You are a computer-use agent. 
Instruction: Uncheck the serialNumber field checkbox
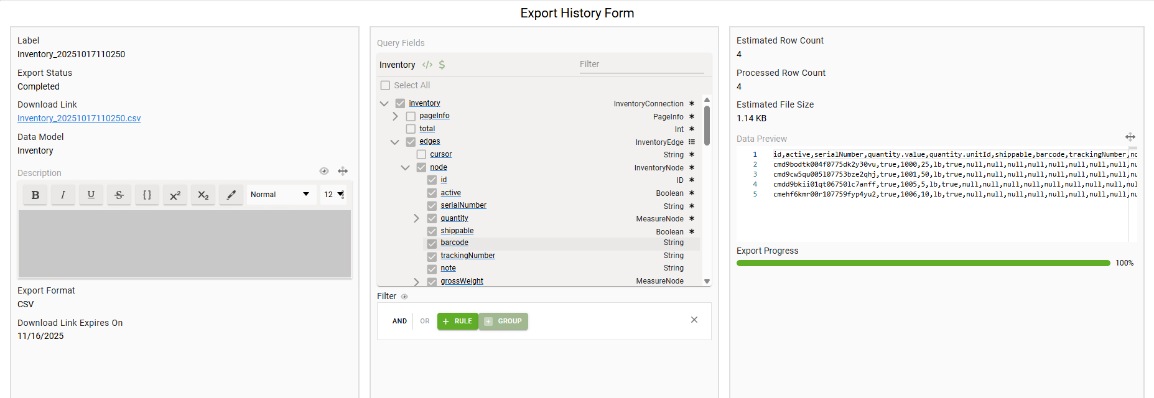(432, 206)
